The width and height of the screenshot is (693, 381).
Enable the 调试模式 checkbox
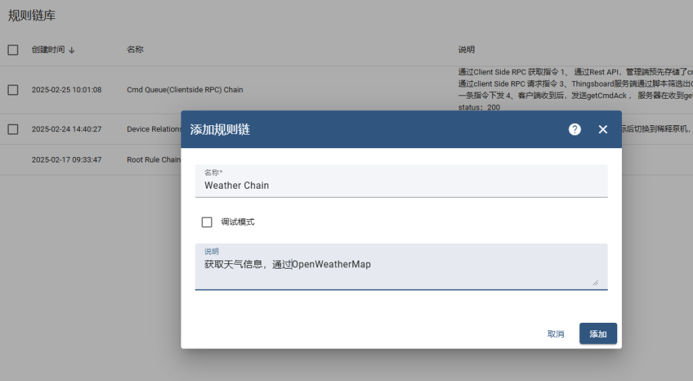tap(207, 222)
